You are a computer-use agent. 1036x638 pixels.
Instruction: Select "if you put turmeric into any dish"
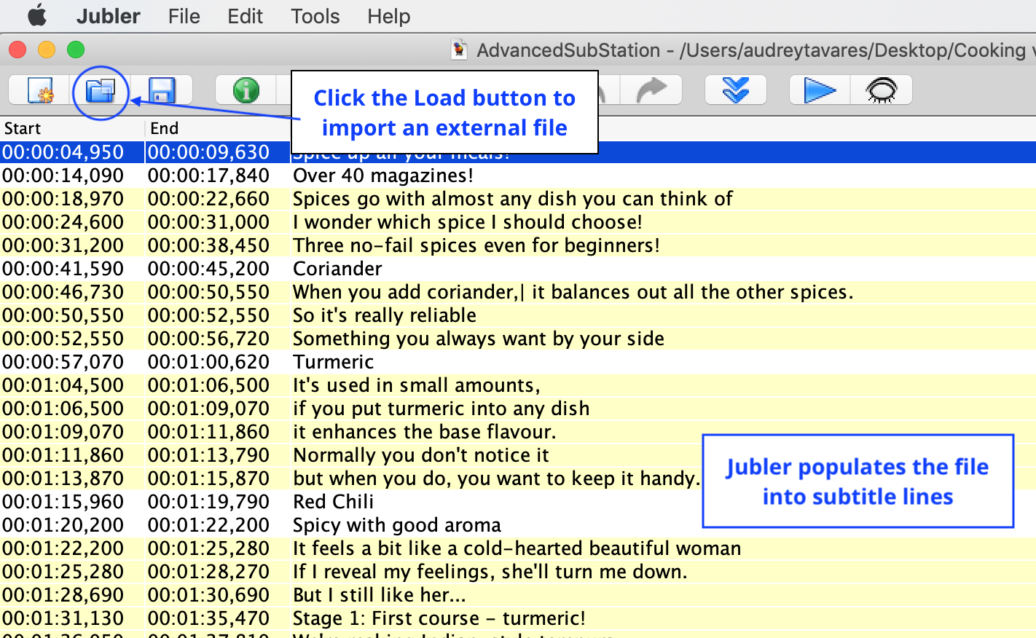pyautogui.click(x=442, y=409)
